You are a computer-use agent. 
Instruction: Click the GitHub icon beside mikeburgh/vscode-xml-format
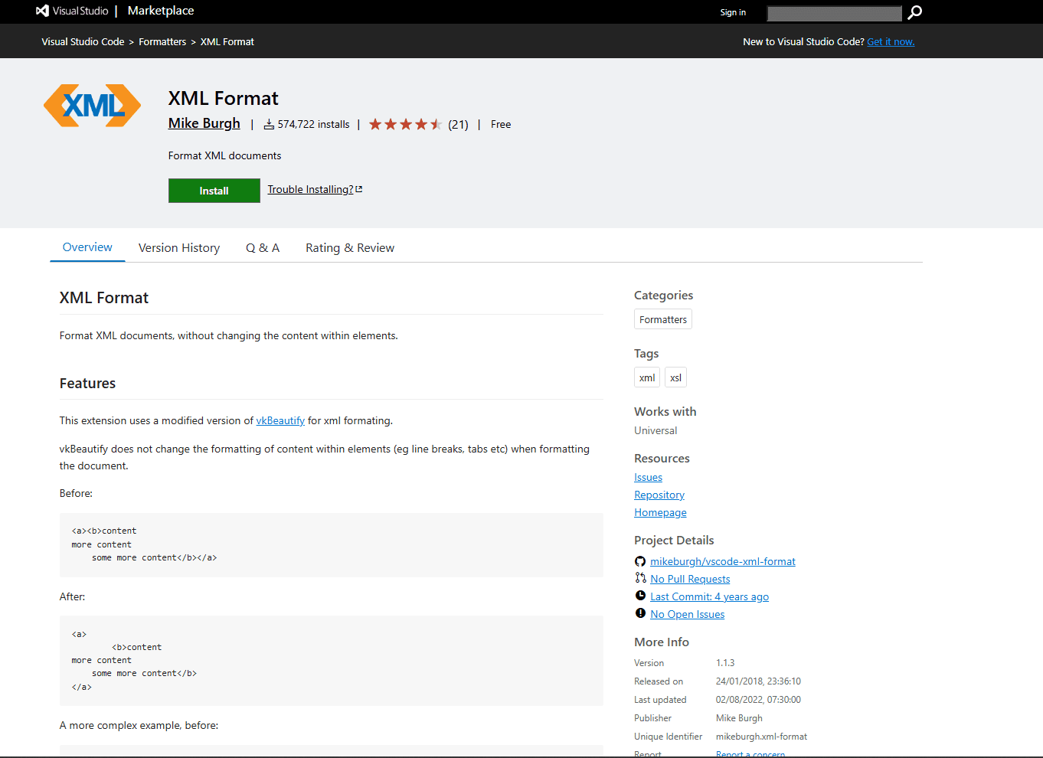click(x=640, y=561)
